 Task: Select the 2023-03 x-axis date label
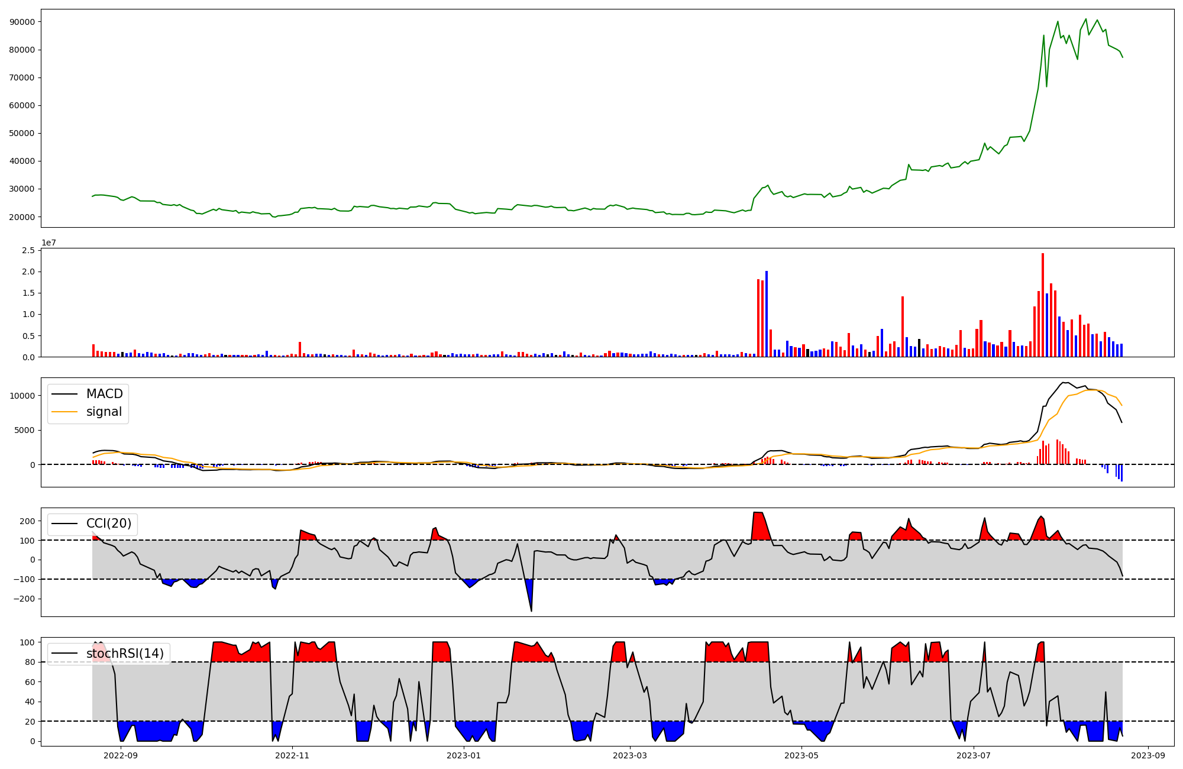pos(630,755)
